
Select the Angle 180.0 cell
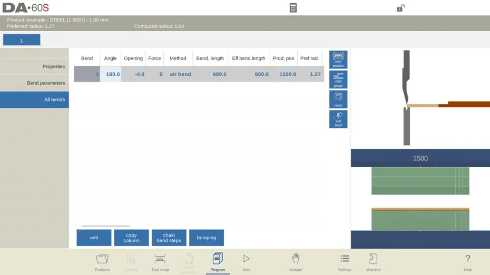(x=111, y=74)
